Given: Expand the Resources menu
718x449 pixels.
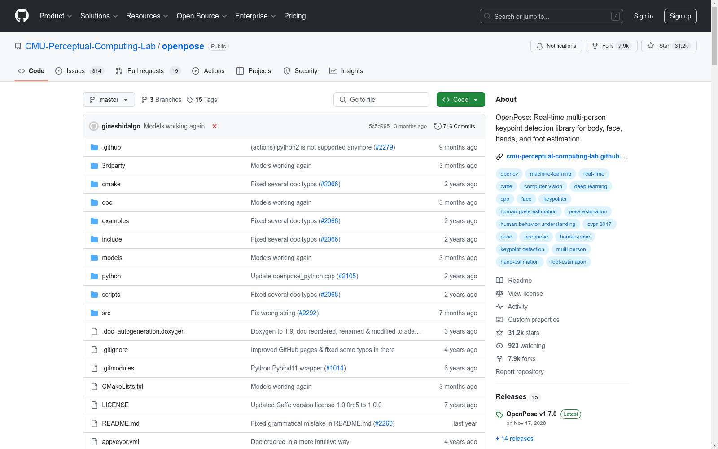Looking at the screenshot, I should pos(147,16).
